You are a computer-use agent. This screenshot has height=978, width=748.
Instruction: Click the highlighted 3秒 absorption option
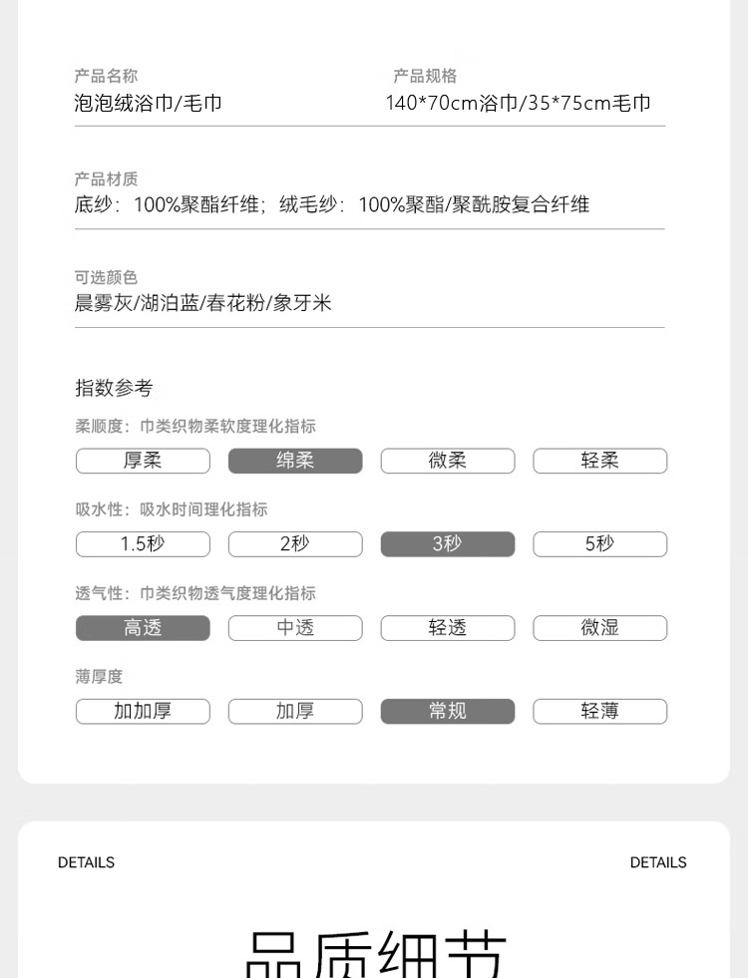[448, 544]
